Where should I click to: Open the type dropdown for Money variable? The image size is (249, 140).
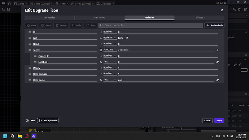tap(110, 68)
